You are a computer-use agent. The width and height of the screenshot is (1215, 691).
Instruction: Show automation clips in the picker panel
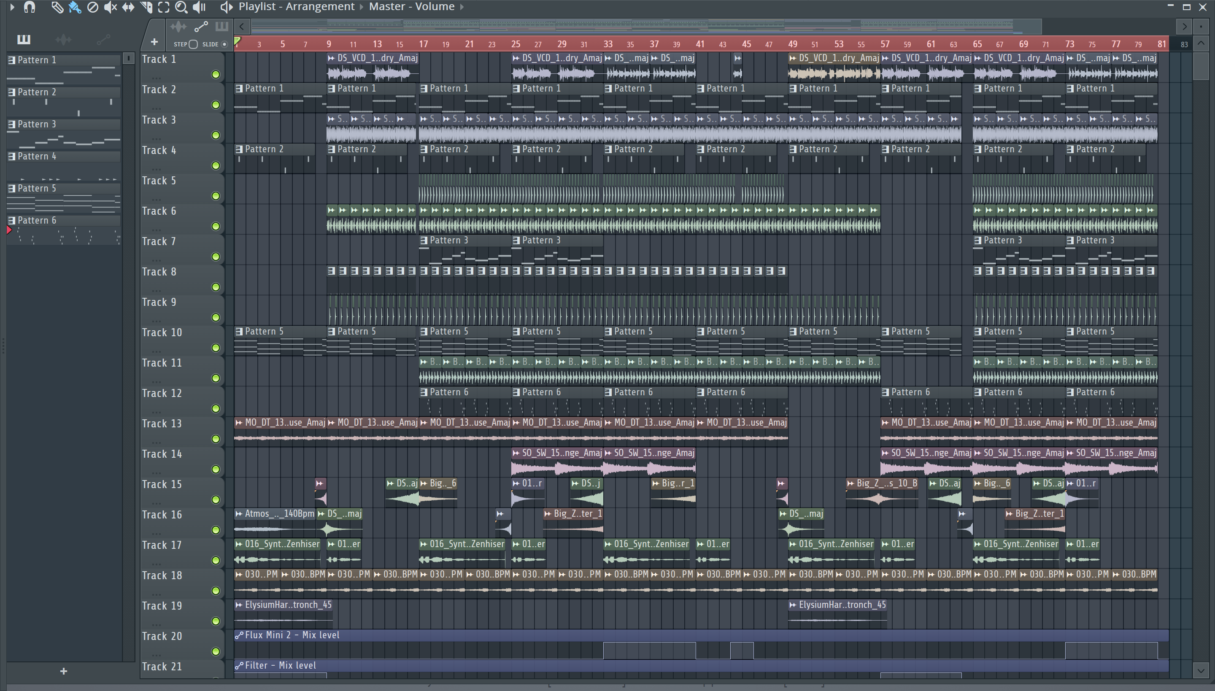103,39
